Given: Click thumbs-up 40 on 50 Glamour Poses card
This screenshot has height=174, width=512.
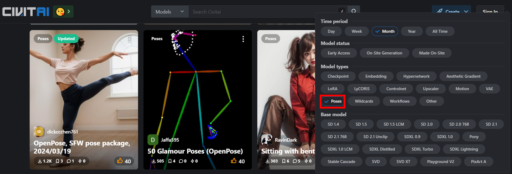Looking at the screenshot, I should click(x=238, y=161).
